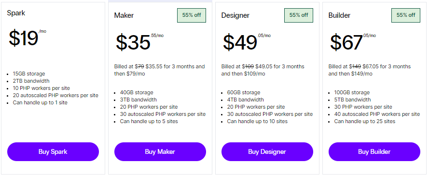429x176 pixels.
Task: Click the Buy Designer button
Action: 267,152
